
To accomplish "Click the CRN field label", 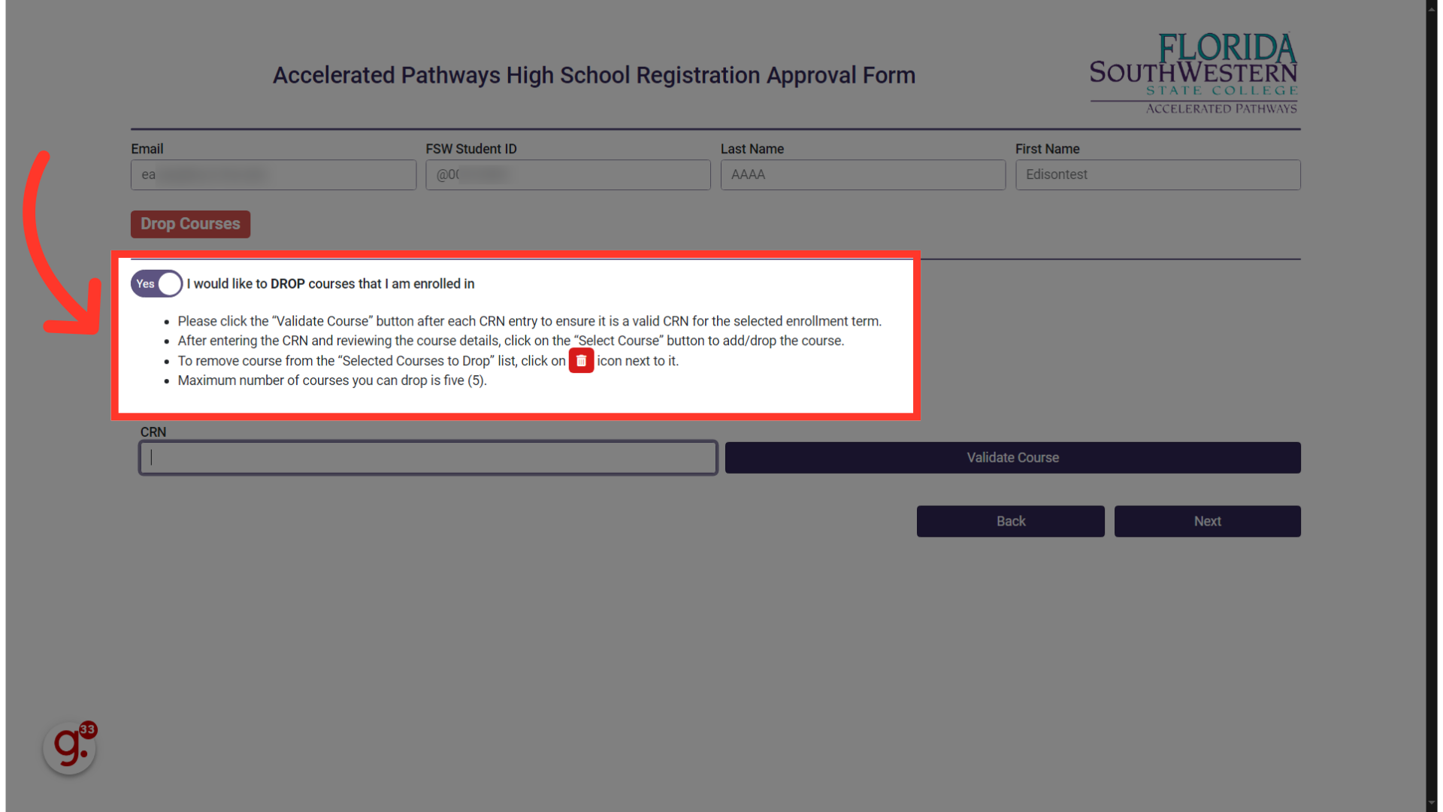I will coord(153,432).
